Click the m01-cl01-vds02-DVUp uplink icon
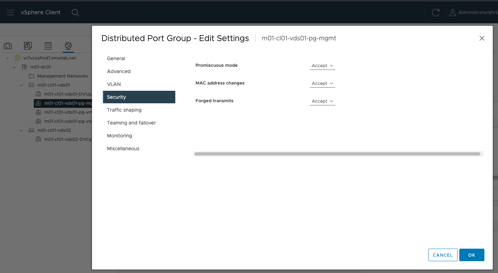This screenshot has height=273, width=498. pos(38,139)
